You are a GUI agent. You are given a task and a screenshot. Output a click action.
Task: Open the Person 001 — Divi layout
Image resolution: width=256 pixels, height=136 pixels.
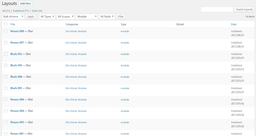tap(17, 134)
